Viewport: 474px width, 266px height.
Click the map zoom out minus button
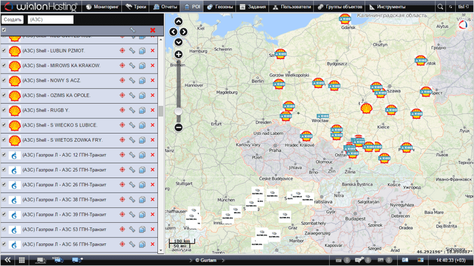point(178,127)
